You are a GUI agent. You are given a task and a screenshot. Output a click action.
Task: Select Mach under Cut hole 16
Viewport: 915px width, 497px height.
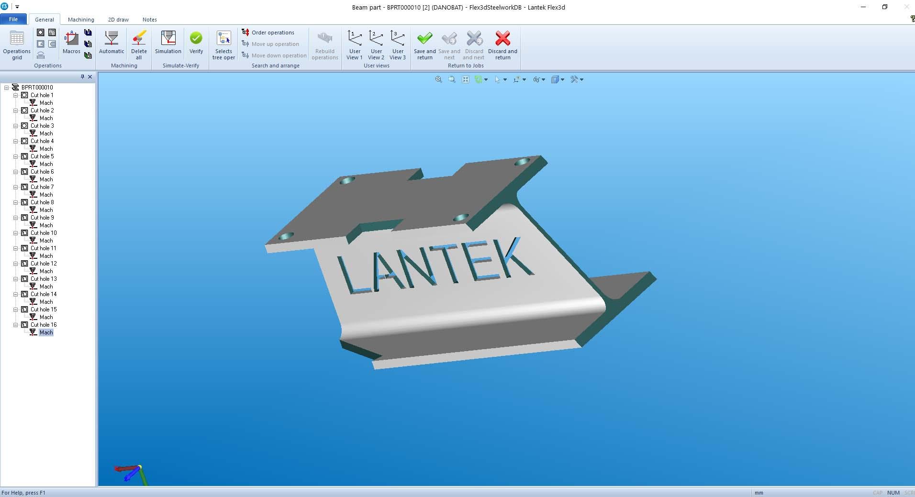[x=46, y=332]
